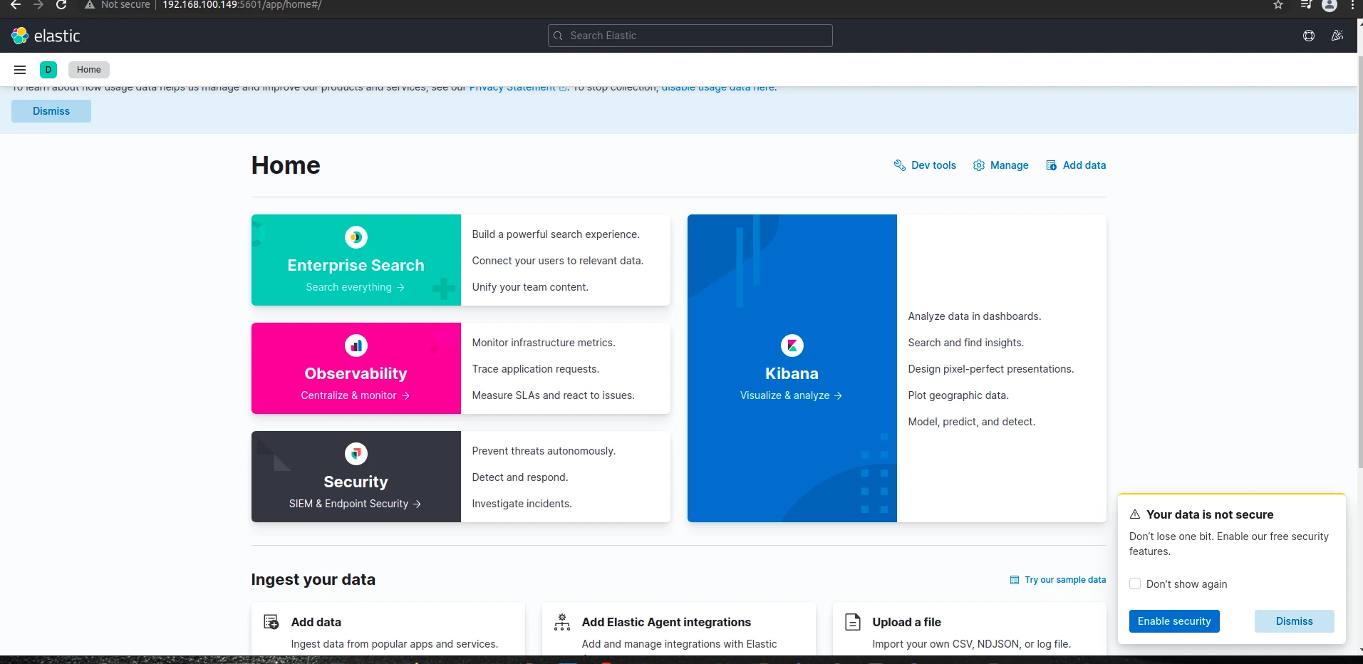Click the Add data icon near Manage
This screenshot has width=1363, height=664.
[1052, 165]
